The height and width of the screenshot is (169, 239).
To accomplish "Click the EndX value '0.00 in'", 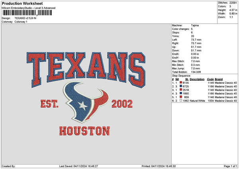I will pos(195,54).
